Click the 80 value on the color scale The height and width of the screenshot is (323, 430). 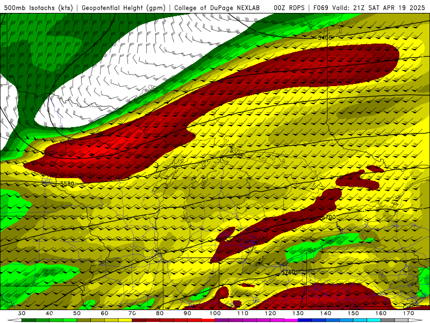point(160,313)
